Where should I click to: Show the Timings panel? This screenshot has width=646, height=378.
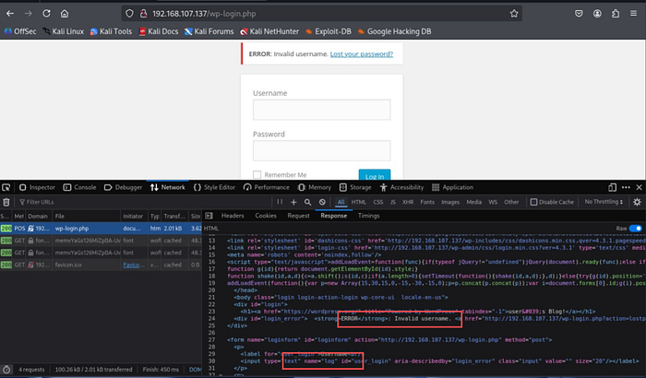pos(368,216)
